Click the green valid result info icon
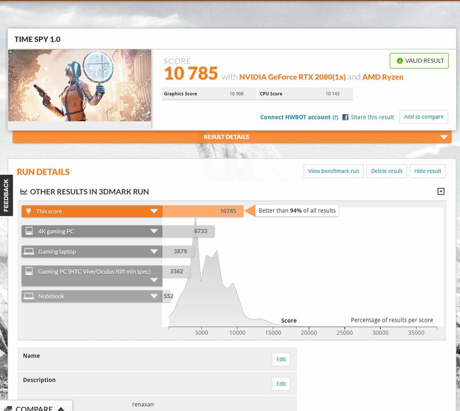This screenshot has width=460, height=411. [x=399, y=61]
